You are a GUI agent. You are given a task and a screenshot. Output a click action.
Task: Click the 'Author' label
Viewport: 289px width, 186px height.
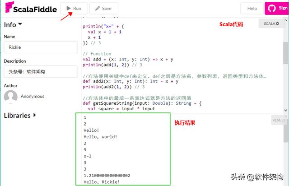click(x=10, y=86)
